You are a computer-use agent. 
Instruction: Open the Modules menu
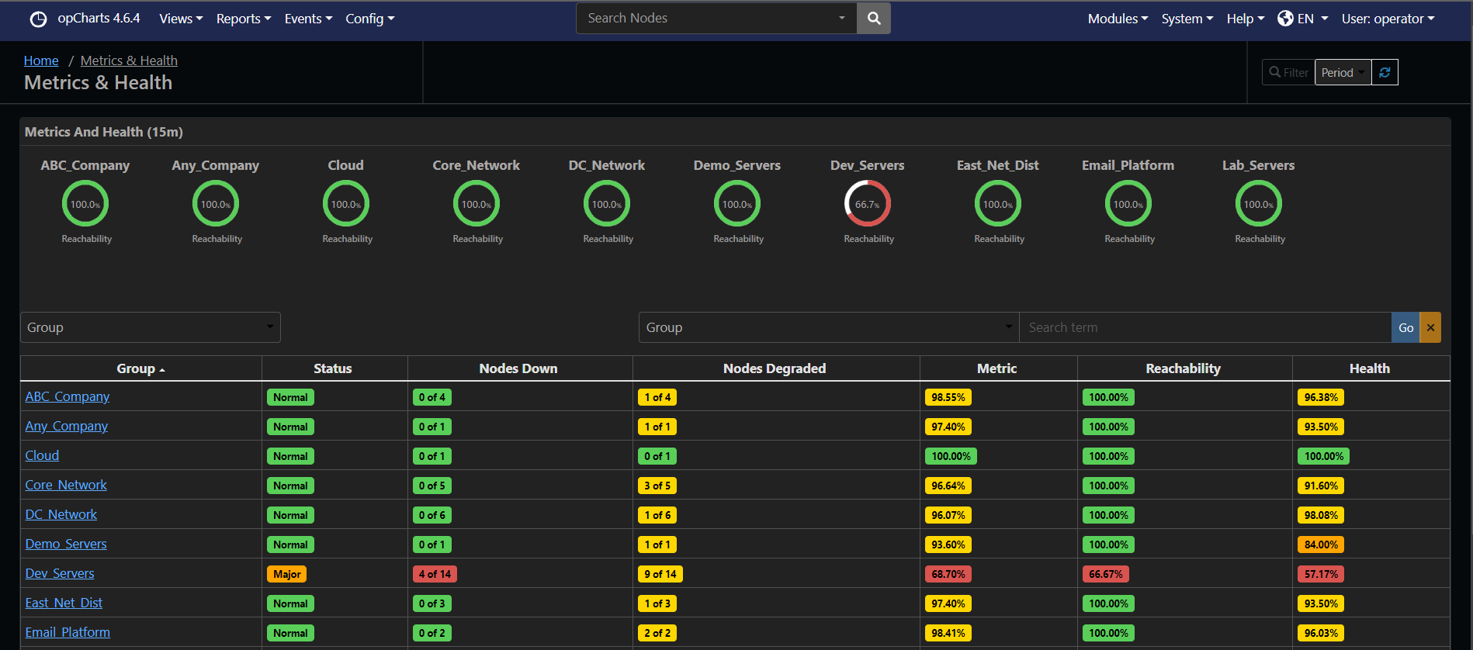tap(1118, 19)
